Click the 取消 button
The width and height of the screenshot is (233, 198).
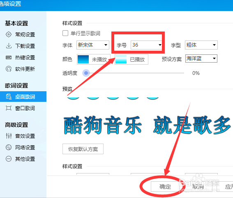tap(198, 187)
